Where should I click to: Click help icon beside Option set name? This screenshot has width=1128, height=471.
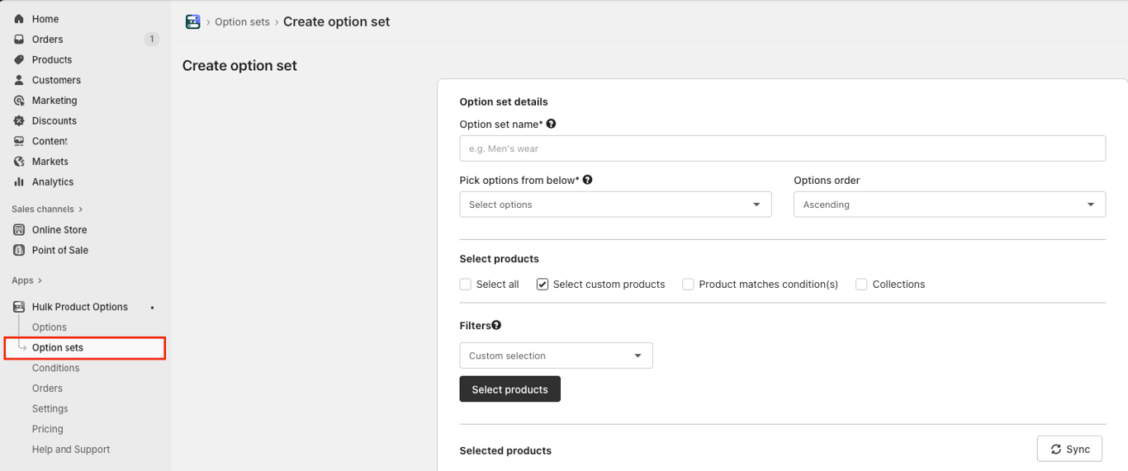(x=551, y=124)
